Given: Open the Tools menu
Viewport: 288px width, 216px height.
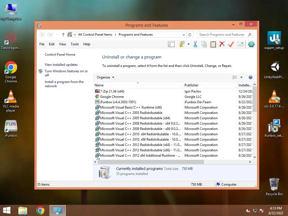Looking at the screenshot, I should [75, 44].
